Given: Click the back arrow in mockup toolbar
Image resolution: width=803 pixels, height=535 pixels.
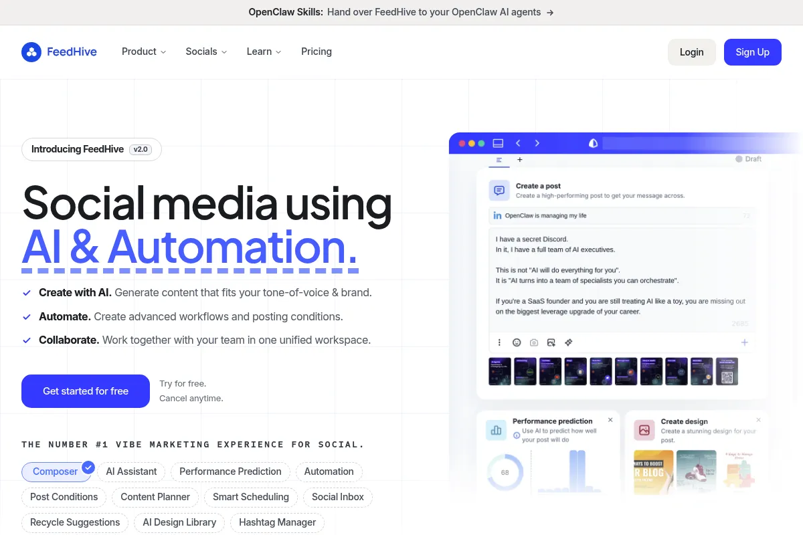Looking at the screenshot, I should 518,143.
